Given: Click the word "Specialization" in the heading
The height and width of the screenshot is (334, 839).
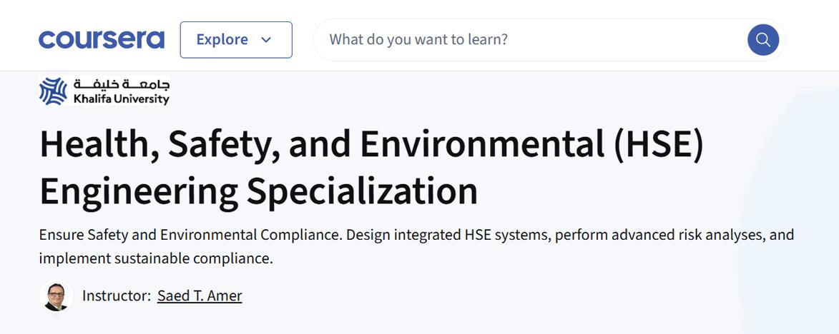Looking at the screenshot, I should 362,191.
